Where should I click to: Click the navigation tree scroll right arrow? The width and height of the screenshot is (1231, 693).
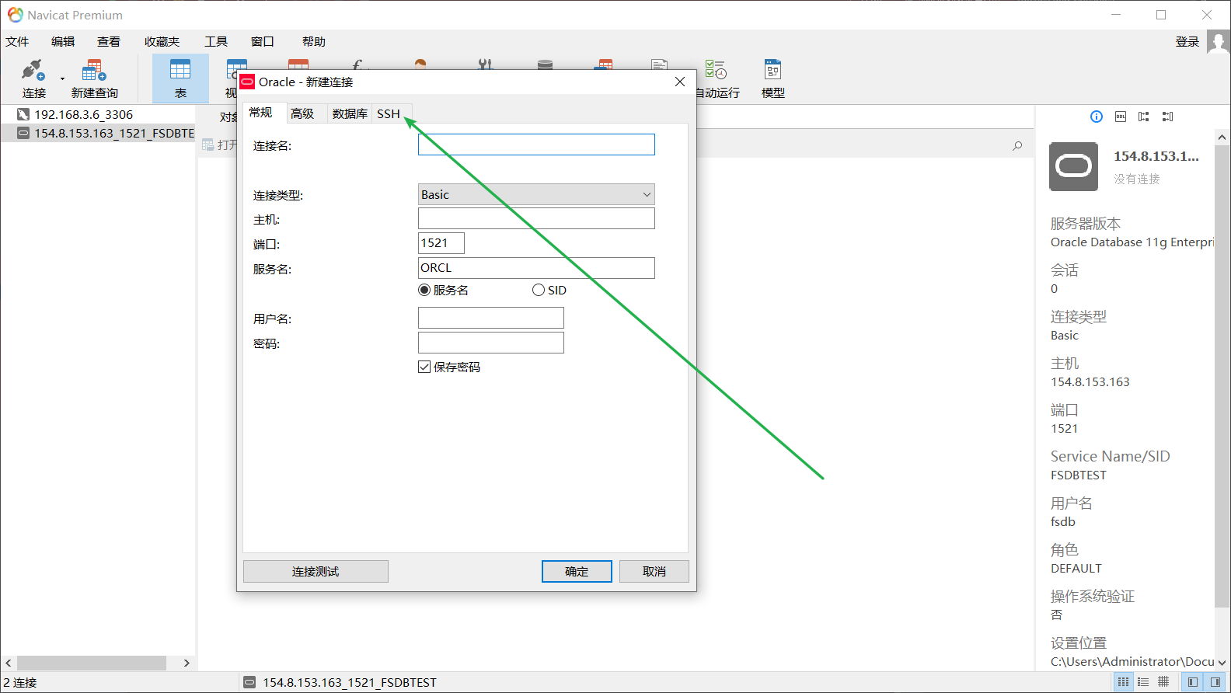pyautogui.click(x=187, y=663)
